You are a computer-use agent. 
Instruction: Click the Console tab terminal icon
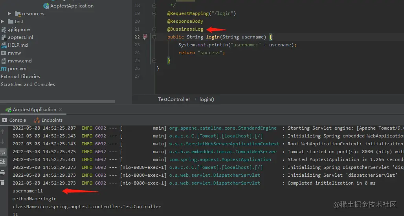5,120
